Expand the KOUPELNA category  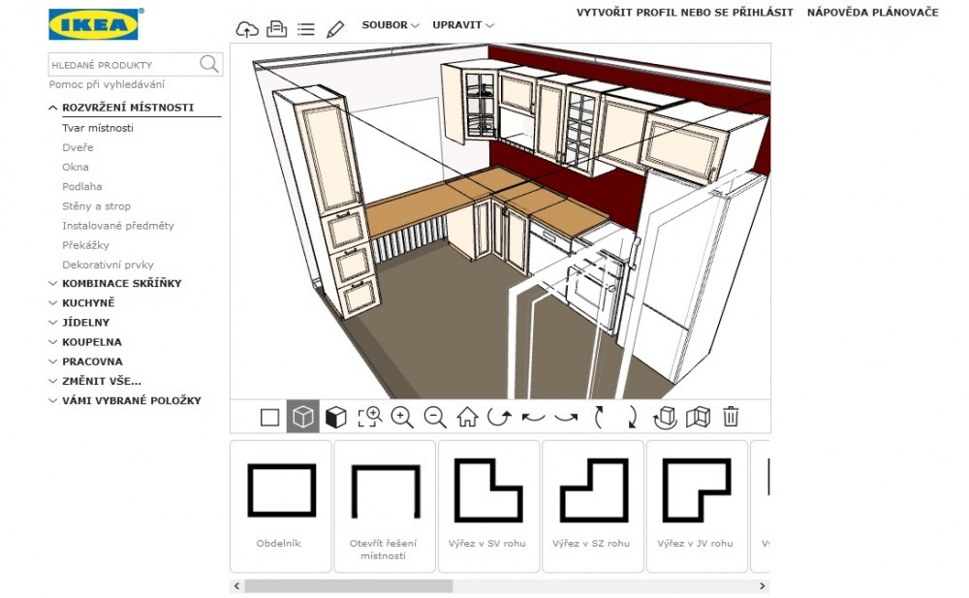click(x=91, y=342)
